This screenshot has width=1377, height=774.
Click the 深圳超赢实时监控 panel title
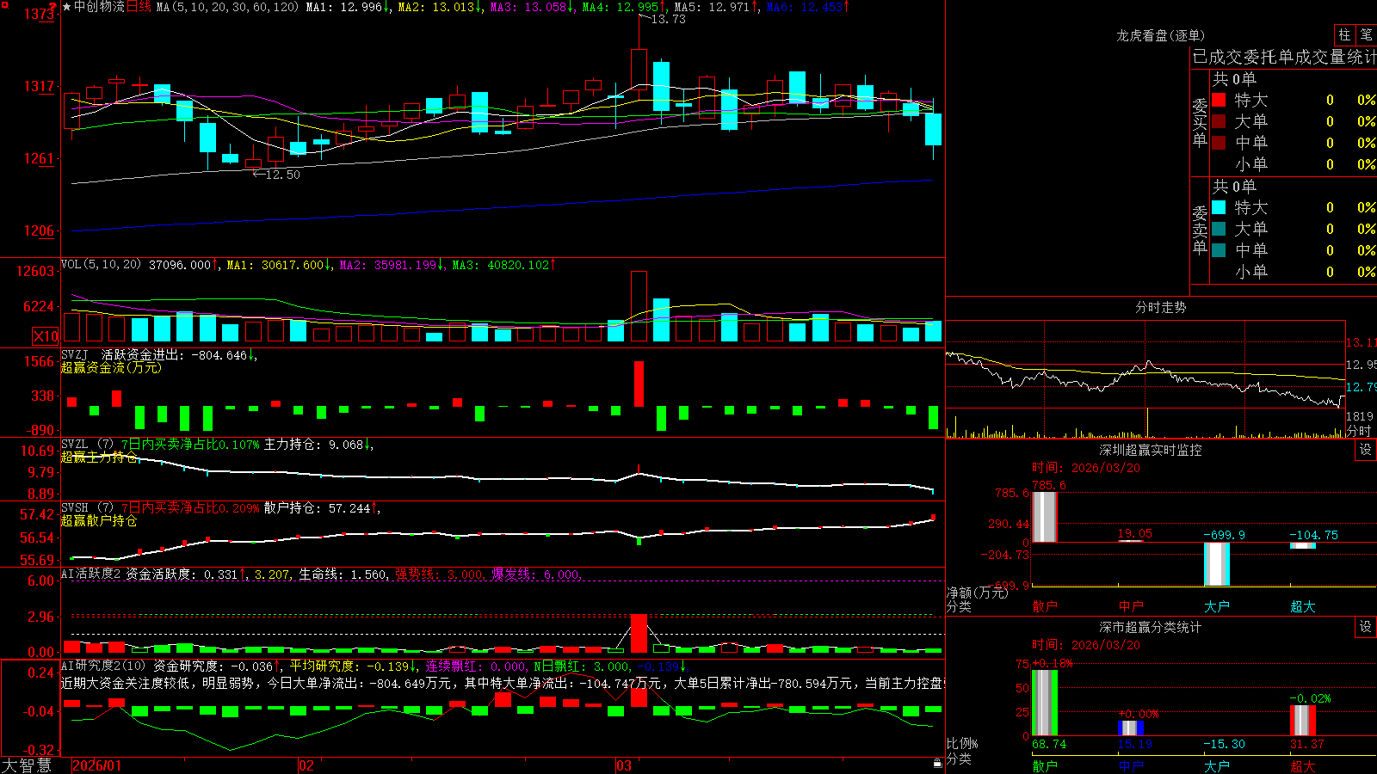[x=1151, y=450]
